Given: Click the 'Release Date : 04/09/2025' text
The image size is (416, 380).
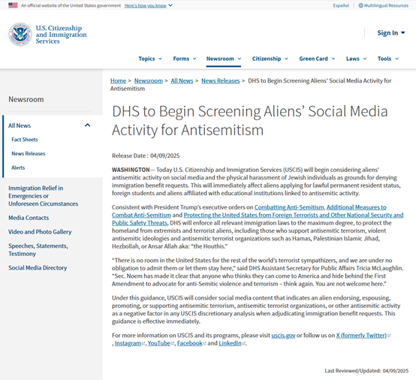Looking at the screenshot, I should click(x=146, y=155).
